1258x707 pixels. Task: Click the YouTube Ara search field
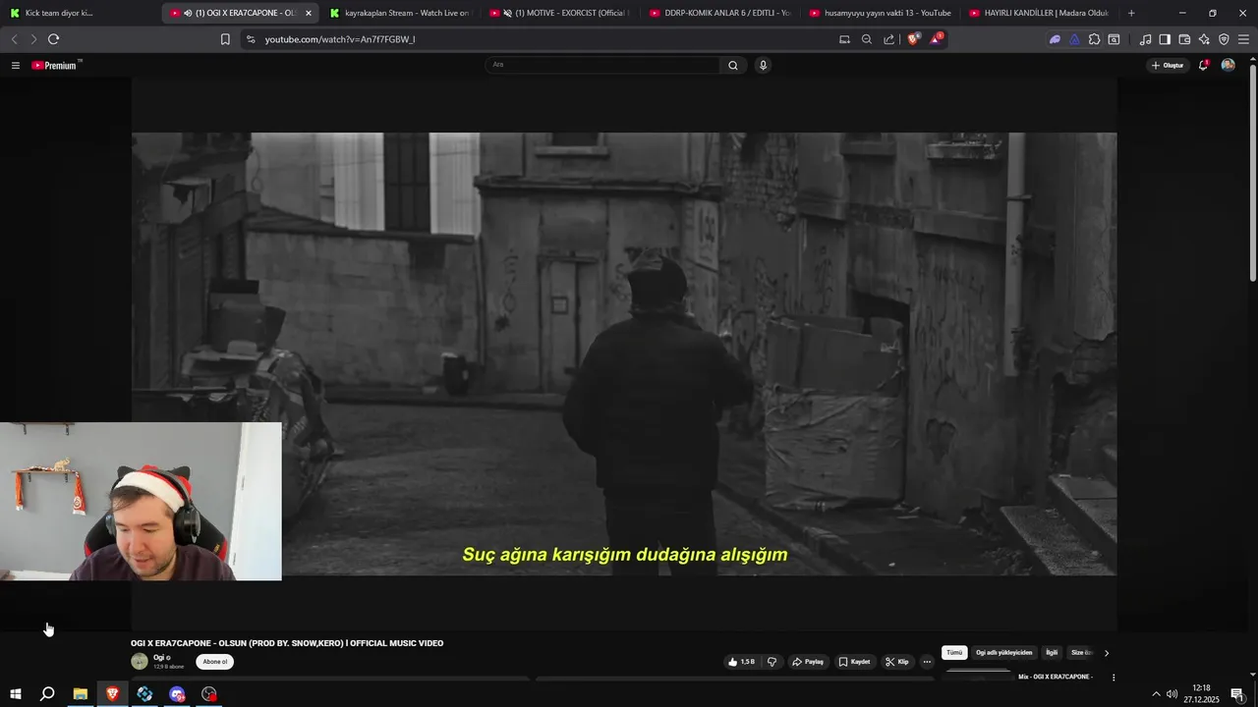pyautogui.click(x=602, y=65)
